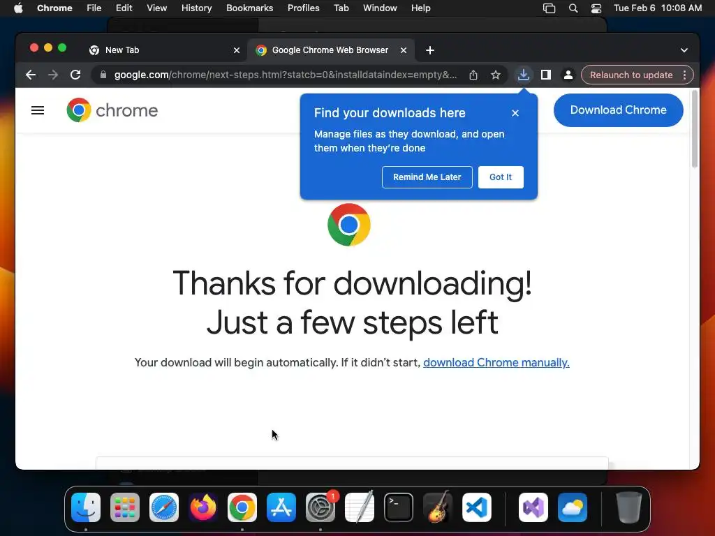
Task: Open the downloads tray icon
Action: pyautogui.click(x=524, y=75)
